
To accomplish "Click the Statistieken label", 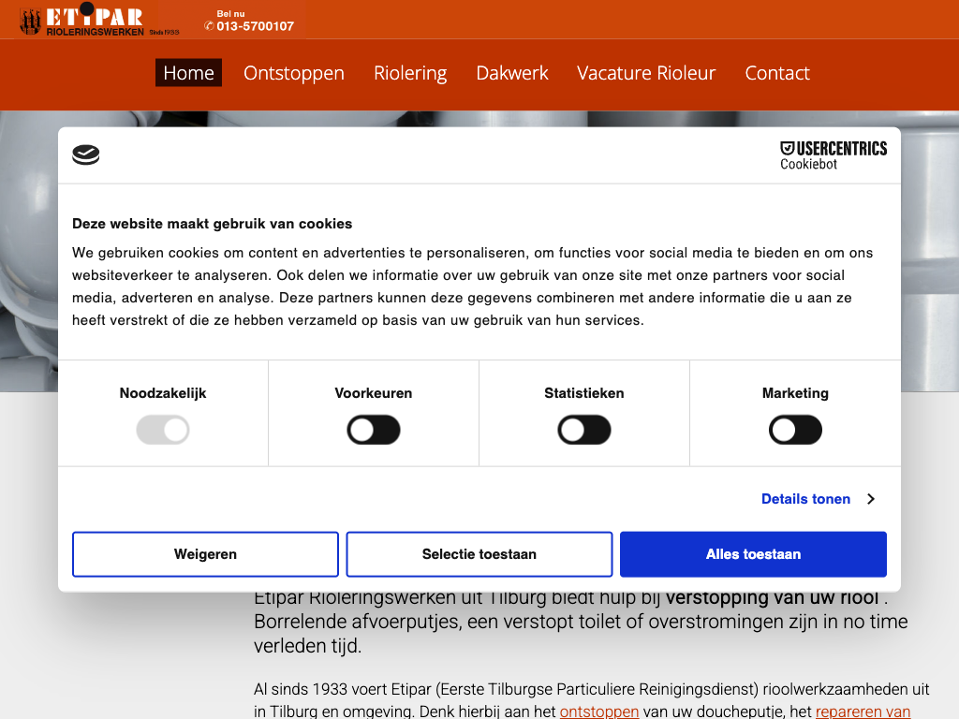I will click(x=584, y=393).
